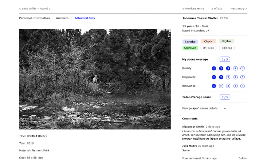Viewport: 267px width, 162px height.
Task: Select the Attached files tab
Action: 85,18
